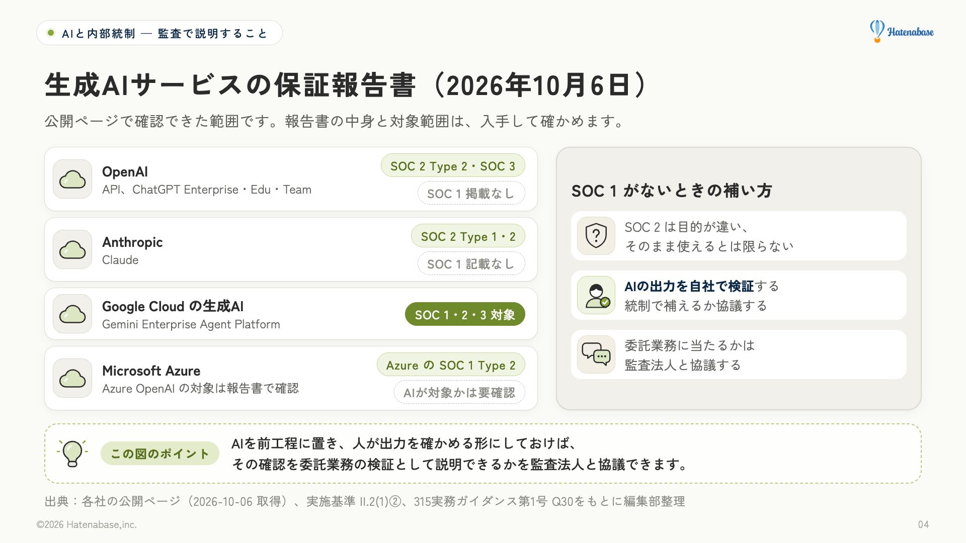
Task: Click the '©2026 Hatenabase,inc.' footer
Action: (x=87, y=524)
